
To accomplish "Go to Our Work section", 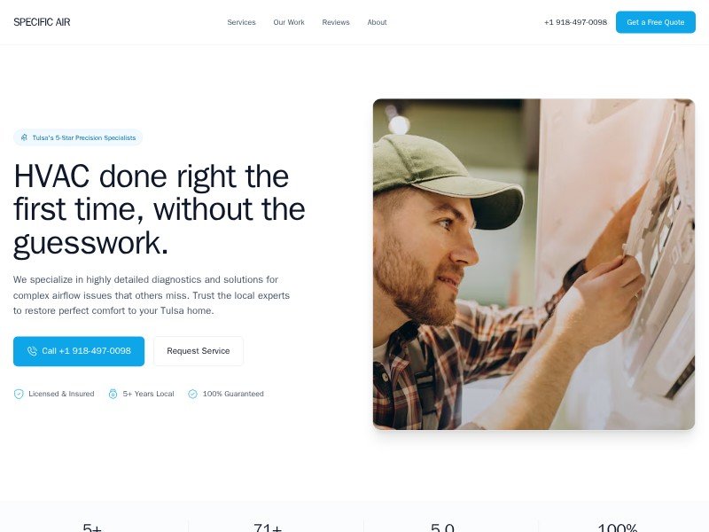I will [x=289, y=22].
